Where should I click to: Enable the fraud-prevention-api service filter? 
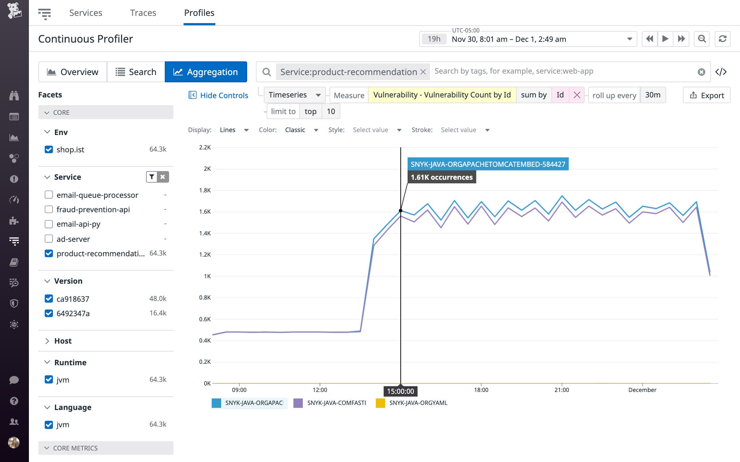pos(49,209)
